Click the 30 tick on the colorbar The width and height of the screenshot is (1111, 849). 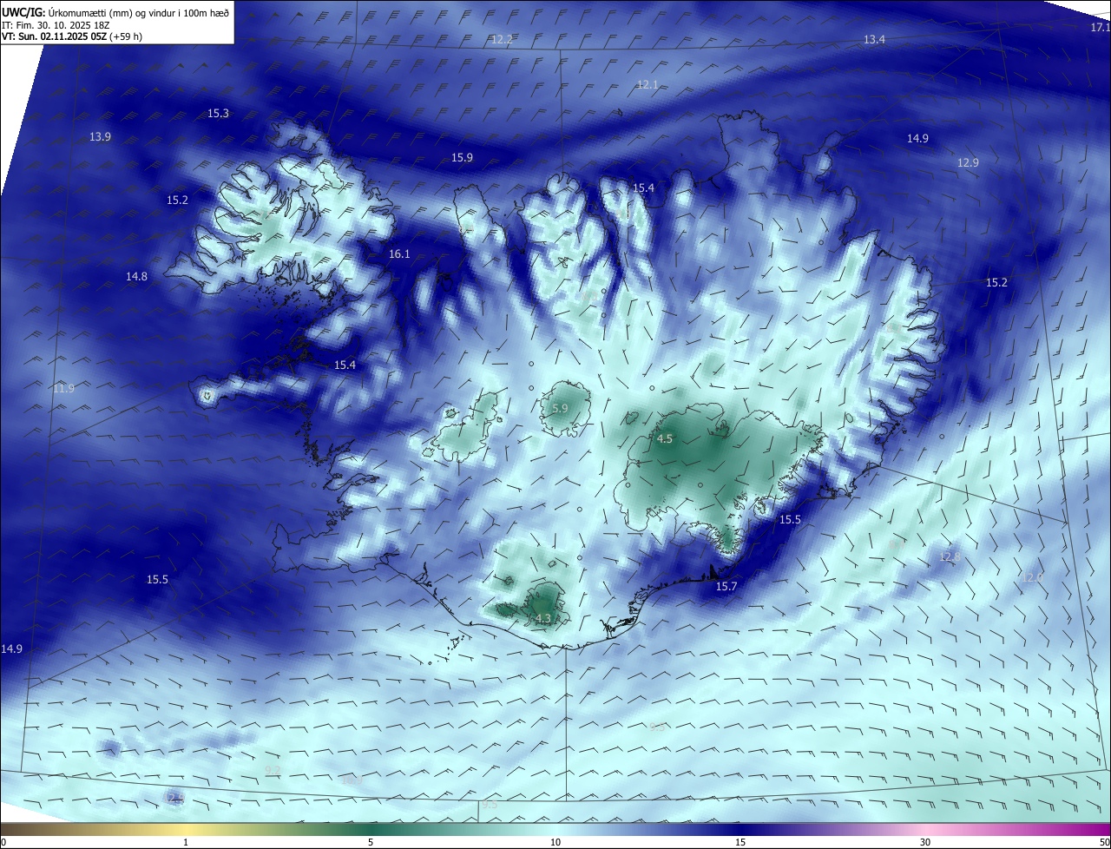[925, 842]
